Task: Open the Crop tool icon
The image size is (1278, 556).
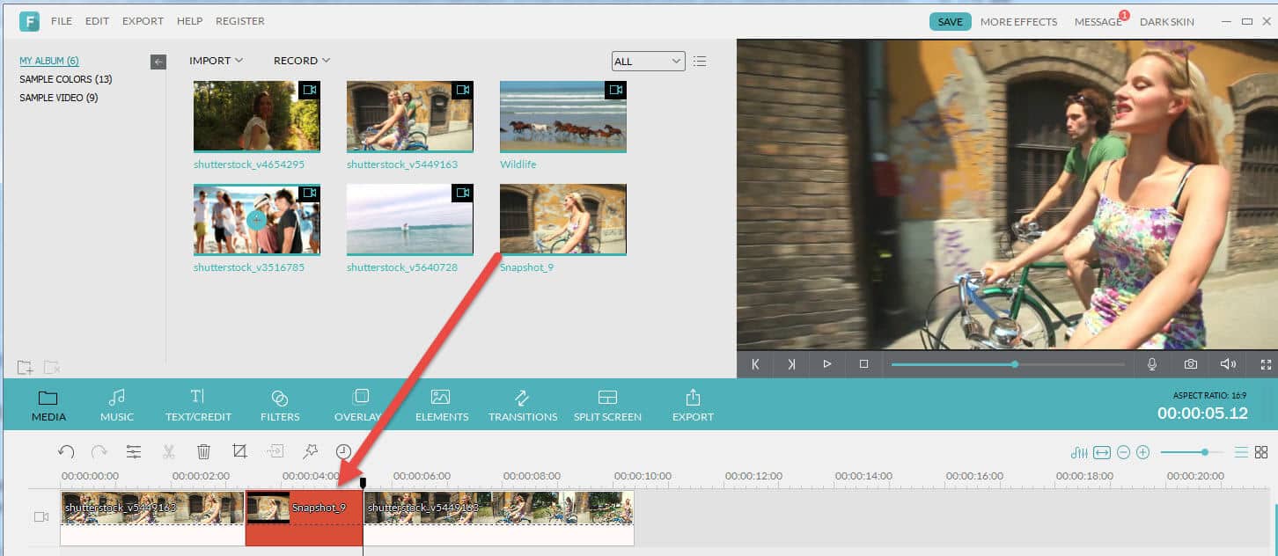Action: coord(239,451)
